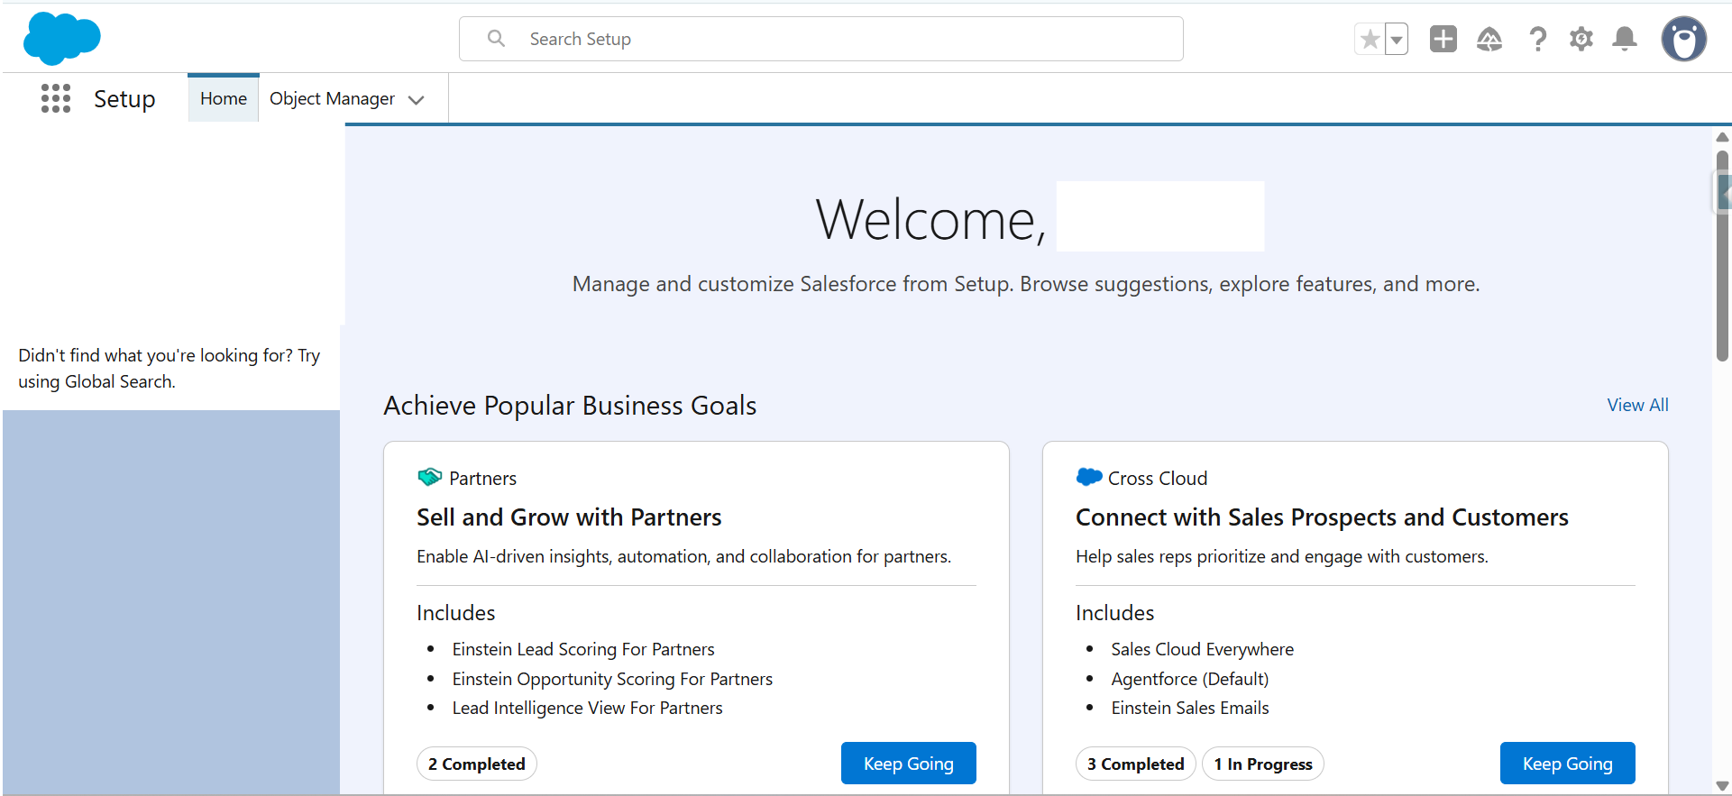Click the scrollbar down arrow
This screenshot has width=1732, height=796.
(1722, 785)
